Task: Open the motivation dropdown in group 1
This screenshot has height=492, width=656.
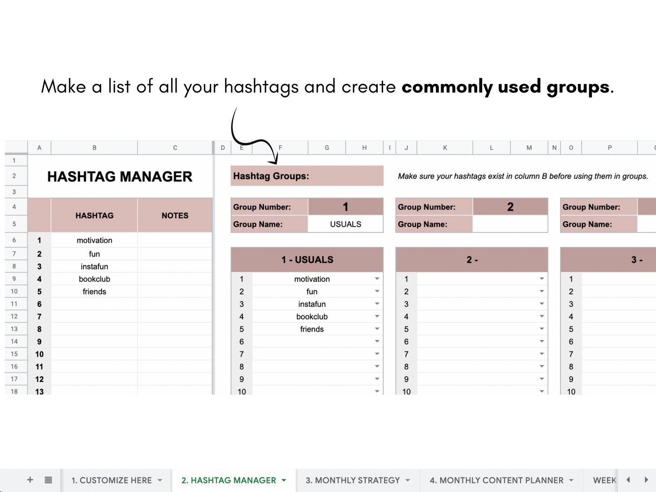Action: (x=377, y=279)
